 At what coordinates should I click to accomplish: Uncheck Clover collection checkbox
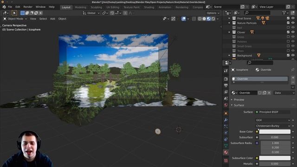pos(288,32)
